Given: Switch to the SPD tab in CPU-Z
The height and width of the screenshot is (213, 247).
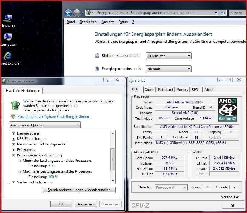Looking at the screenshot, I should click(195, 90).
